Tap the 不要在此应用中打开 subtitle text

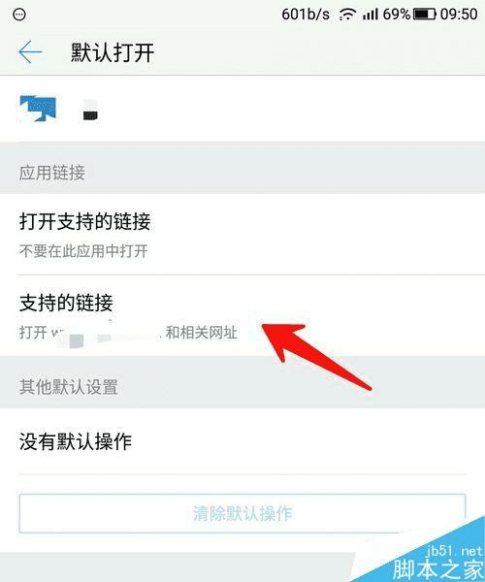83,251
